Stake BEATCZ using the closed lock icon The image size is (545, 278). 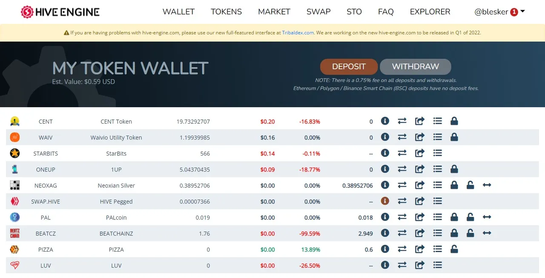pos(454,233)
